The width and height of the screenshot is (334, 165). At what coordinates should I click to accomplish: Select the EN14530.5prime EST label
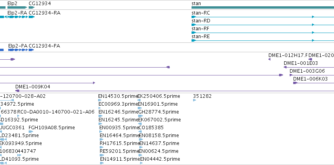(118, 96)
